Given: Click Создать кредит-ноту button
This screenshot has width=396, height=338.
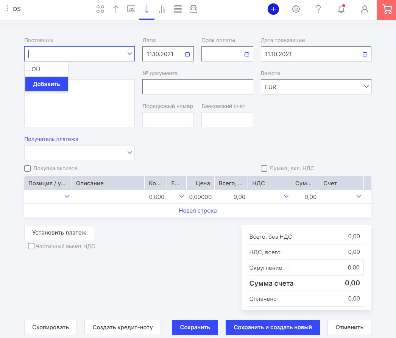Looking at the screenshot, I should click(x=123, y=327).
